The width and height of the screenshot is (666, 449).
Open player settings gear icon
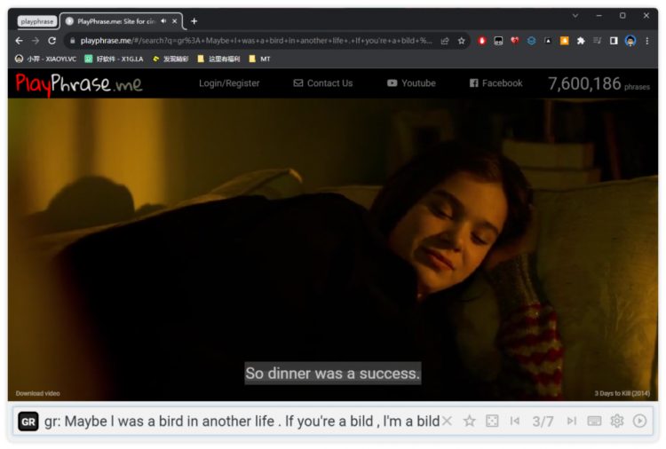tap(616, 421)
